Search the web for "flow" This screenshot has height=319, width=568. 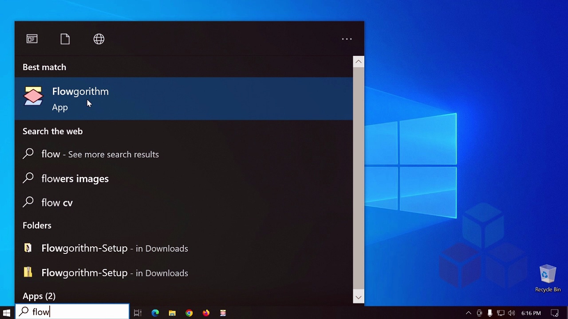pyautogui.click(x=184, y=154)
